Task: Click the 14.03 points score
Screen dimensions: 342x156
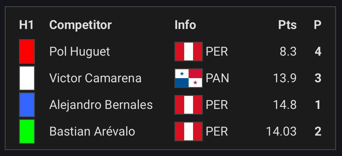Action: [x=281, y=131]
